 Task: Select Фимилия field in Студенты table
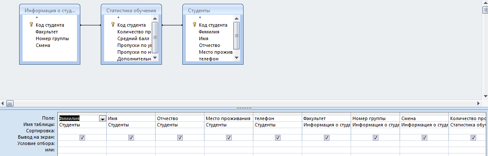coord(209,32)
